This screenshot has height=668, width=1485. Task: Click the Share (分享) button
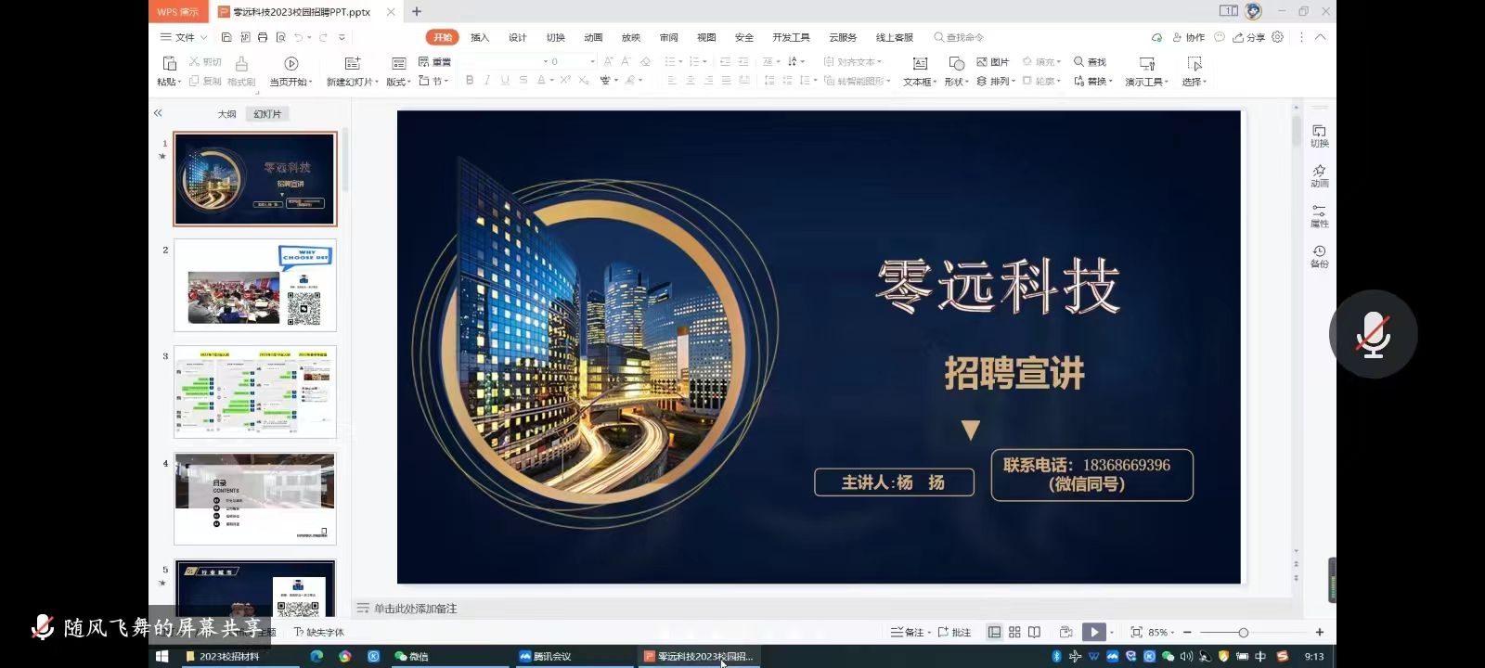[1248, 37]
